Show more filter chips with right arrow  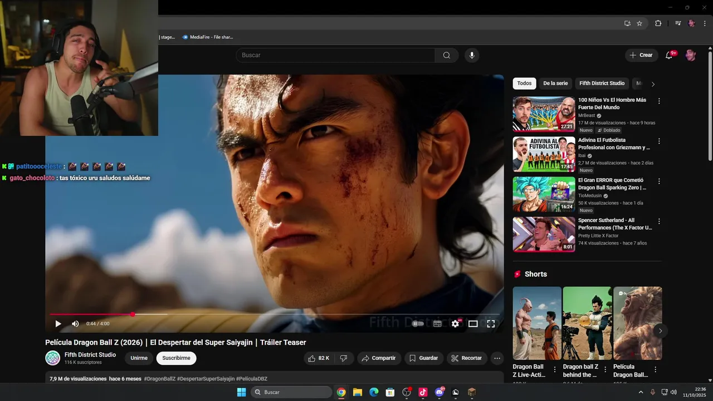click(653, 84)
